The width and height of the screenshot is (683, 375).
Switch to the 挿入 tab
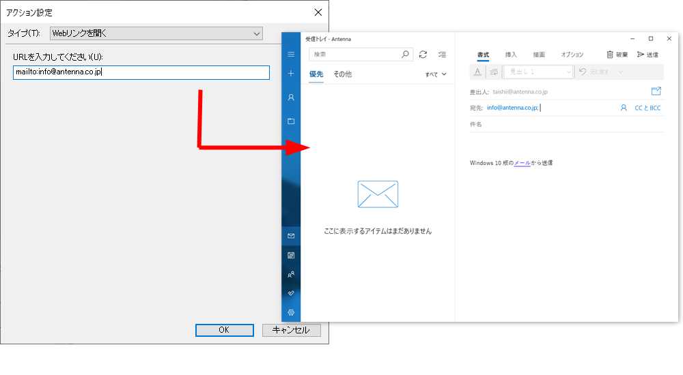tap(511, 55)
